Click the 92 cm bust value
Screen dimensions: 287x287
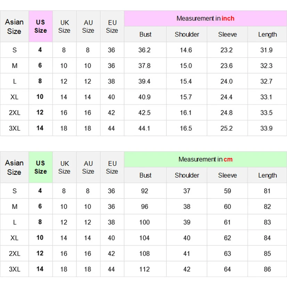pyautogui.click(x=145, y=191)
